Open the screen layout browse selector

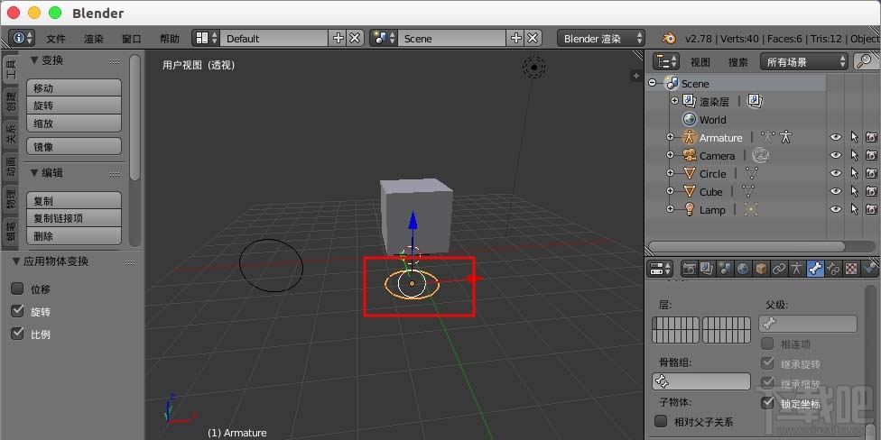pos(206,38)
